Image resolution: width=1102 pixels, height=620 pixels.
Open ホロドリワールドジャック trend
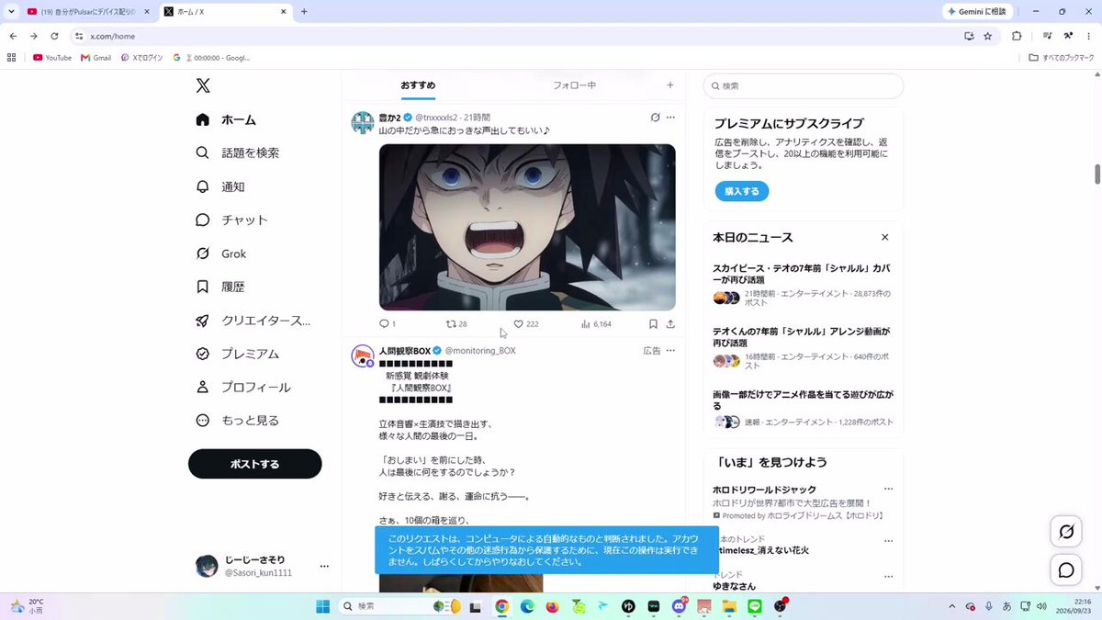coord(765,490)
